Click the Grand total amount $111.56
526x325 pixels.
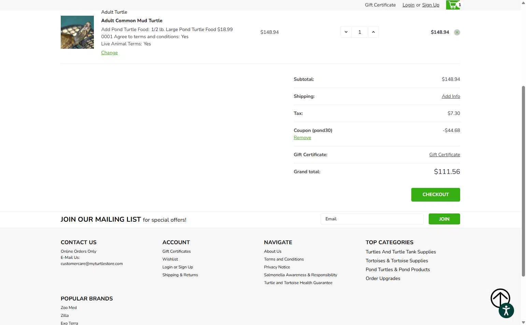(447, 172)
